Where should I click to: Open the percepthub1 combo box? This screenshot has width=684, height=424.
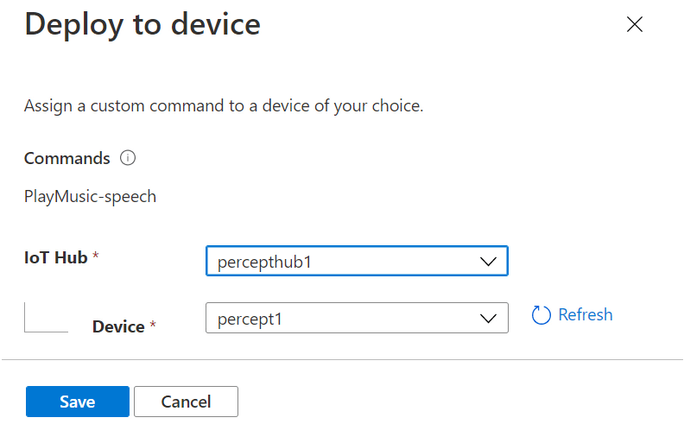tap(345, 262)
